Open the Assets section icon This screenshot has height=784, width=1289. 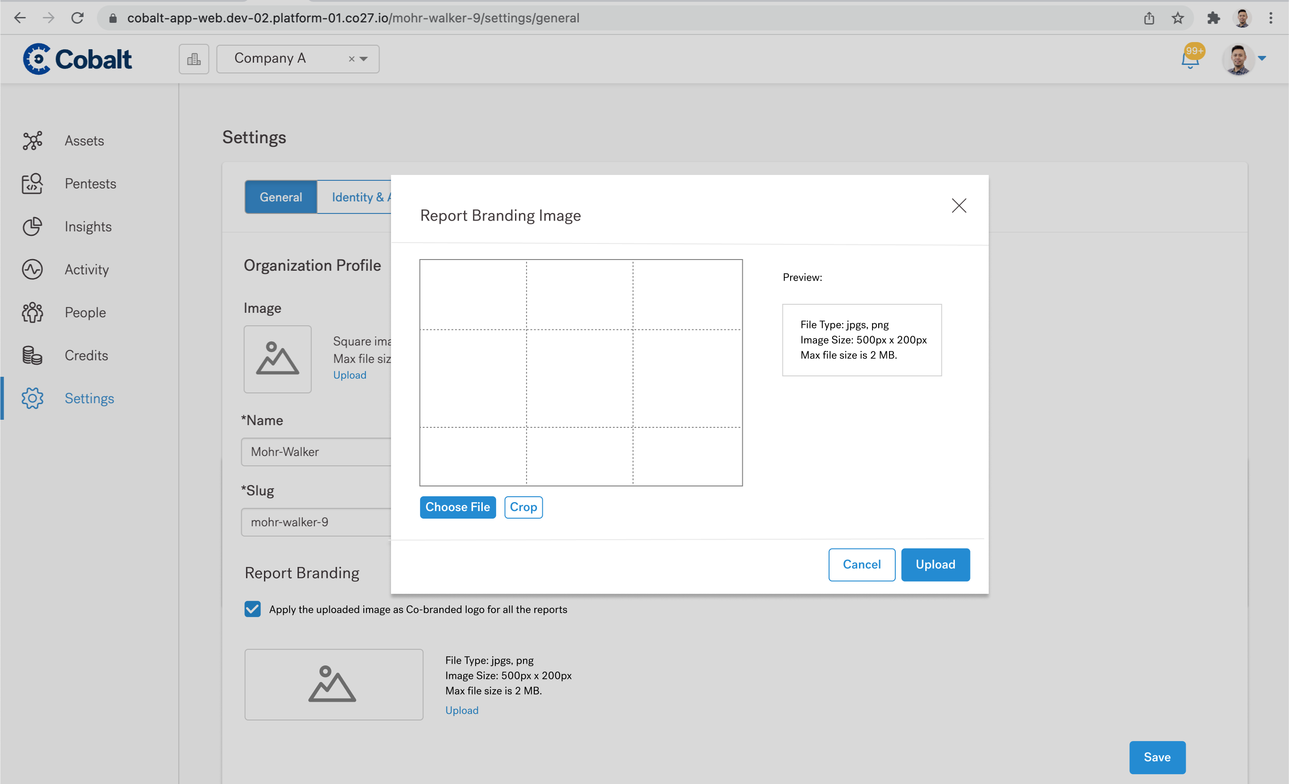32,141
